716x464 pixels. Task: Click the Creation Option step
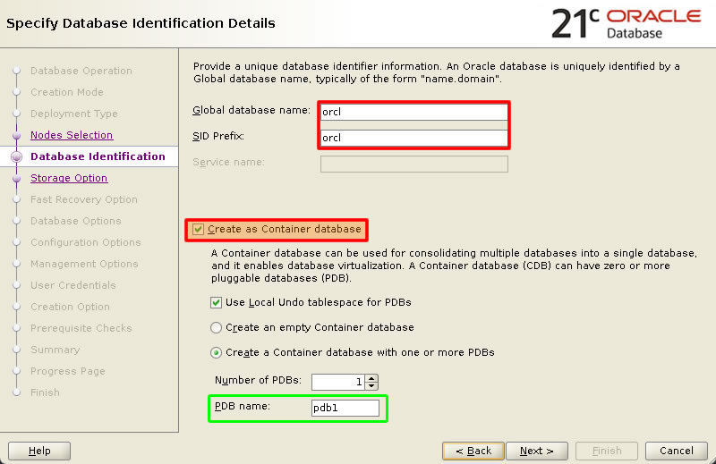(71, 307)
